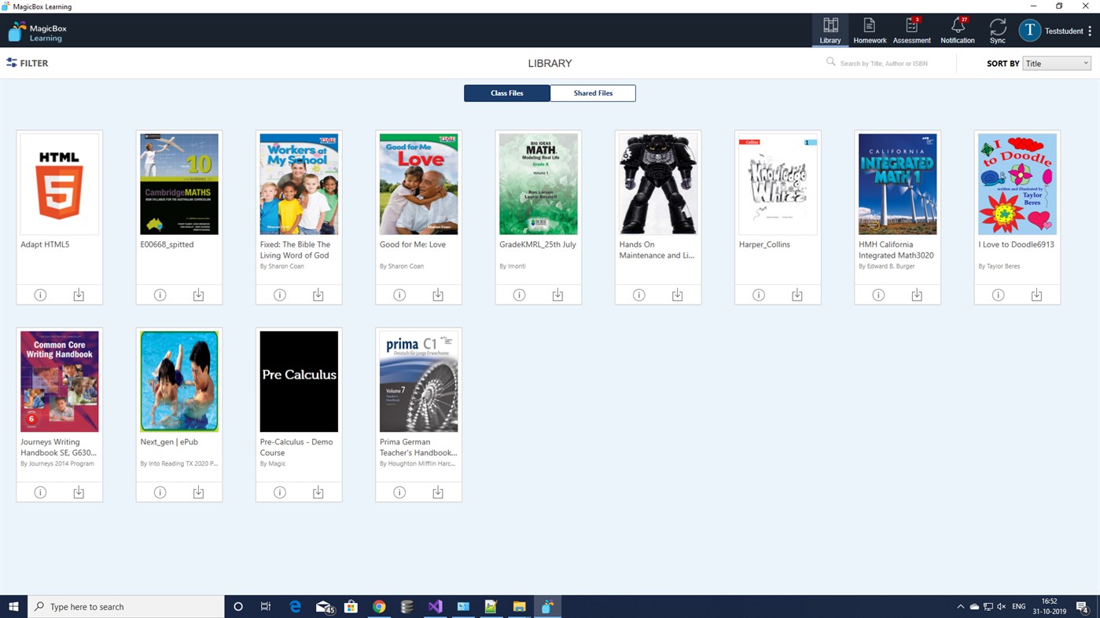View info for Adapt HTML5
Image resolution: width=1100 pixels, height=618 pixels.
pyautogui.click(x=39, y=294)
